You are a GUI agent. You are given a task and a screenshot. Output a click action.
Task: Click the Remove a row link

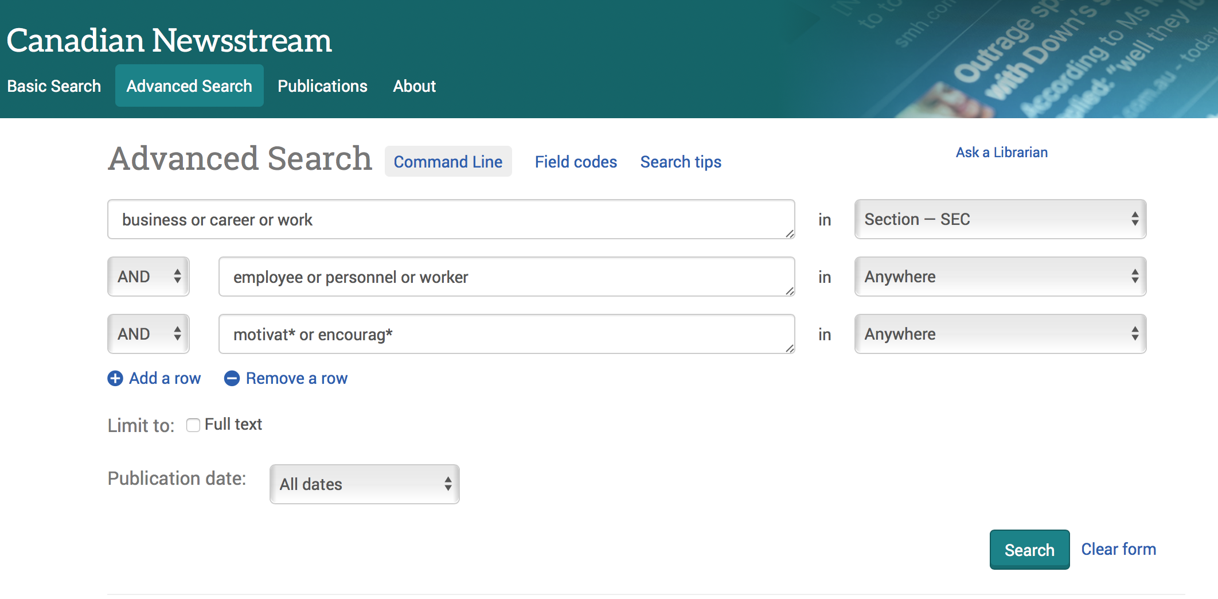(296, 379)
